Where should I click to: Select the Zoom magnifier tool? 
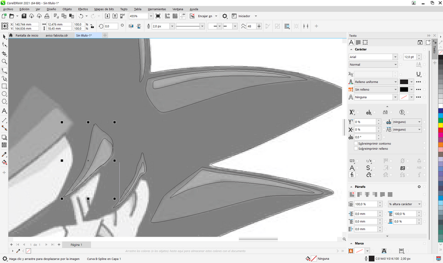pyautogui.click(x=4, y=62)
